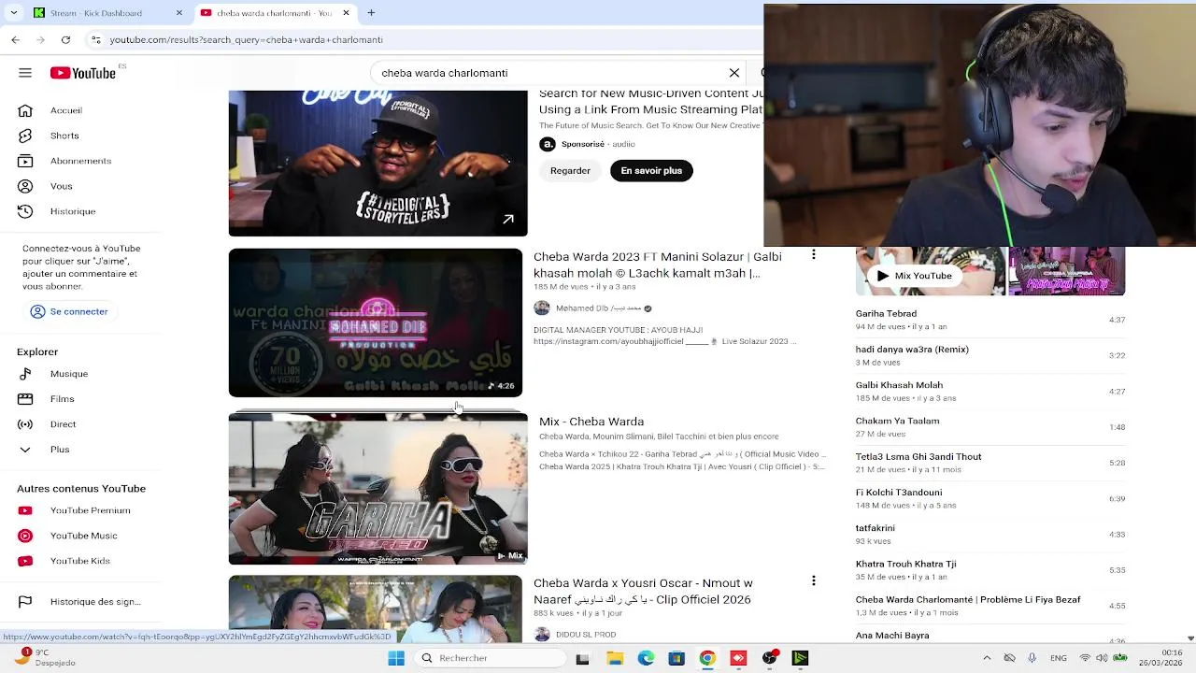
Task: Open OBS Studio from the taskbar
Action: tap(769, 658)
